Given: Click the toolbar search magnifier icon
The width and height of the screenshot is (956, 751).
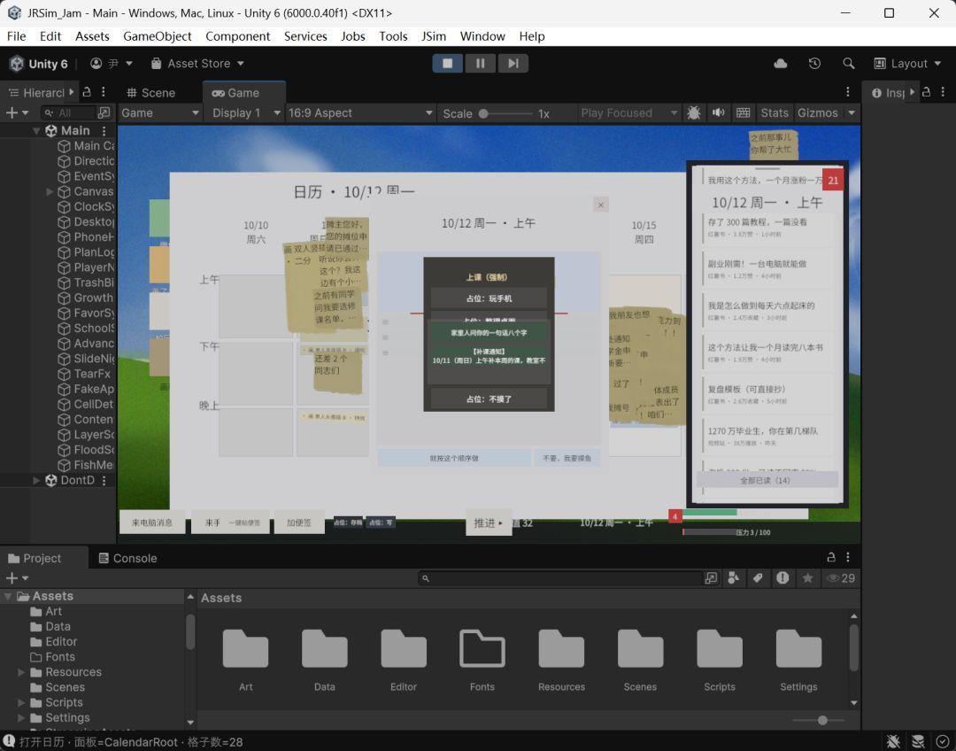Looking at the screenshot, I should point(848,64).
